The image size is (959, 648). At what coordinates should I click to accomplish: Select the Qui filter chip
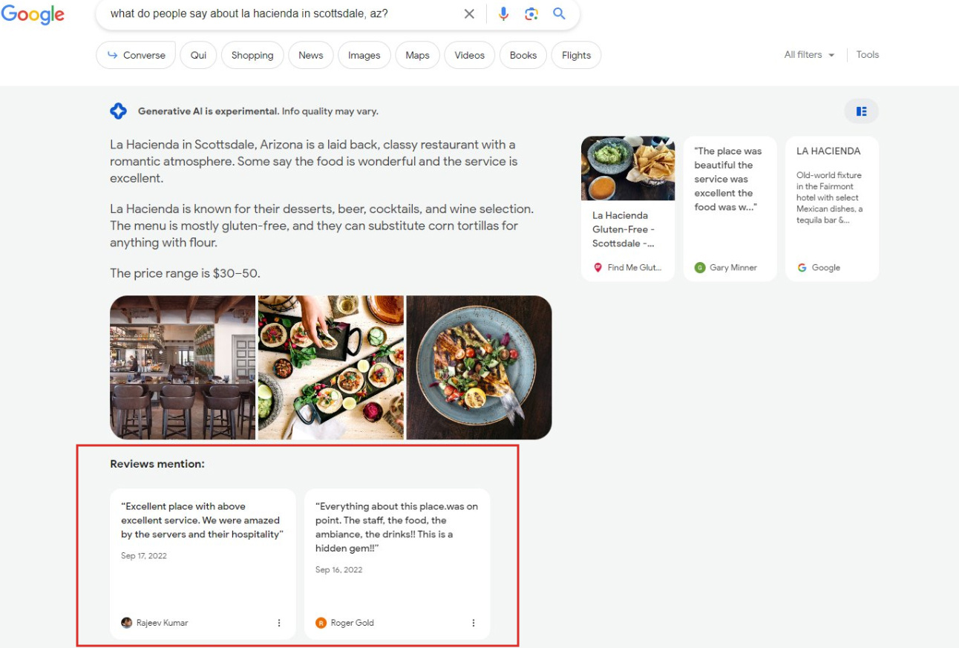pyautogui.click(x=198, y=55)
